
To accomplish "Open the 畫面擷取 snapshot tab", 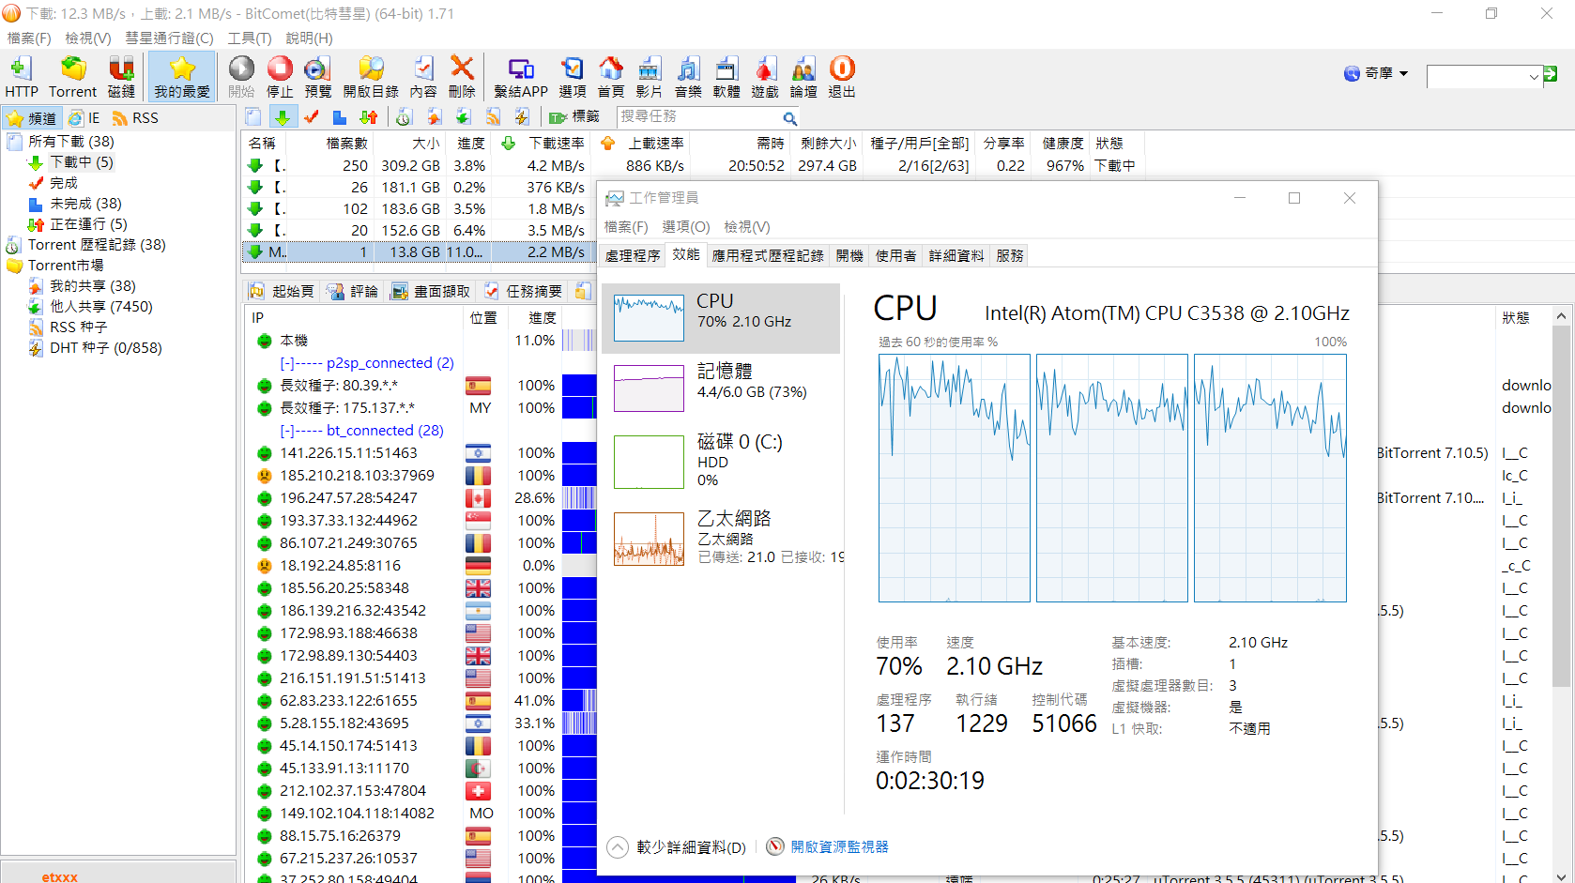I will (431, 292).
